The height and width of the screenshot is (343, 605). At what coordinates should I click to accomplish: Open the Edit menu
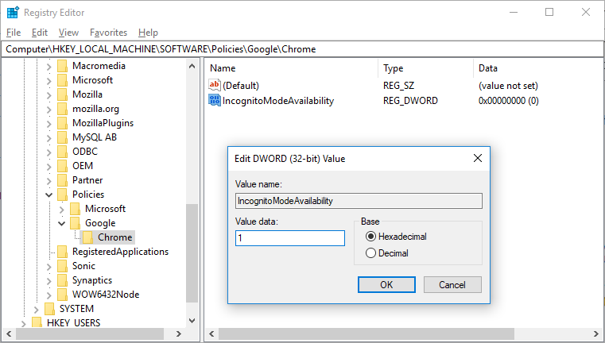tap(40, 33)
